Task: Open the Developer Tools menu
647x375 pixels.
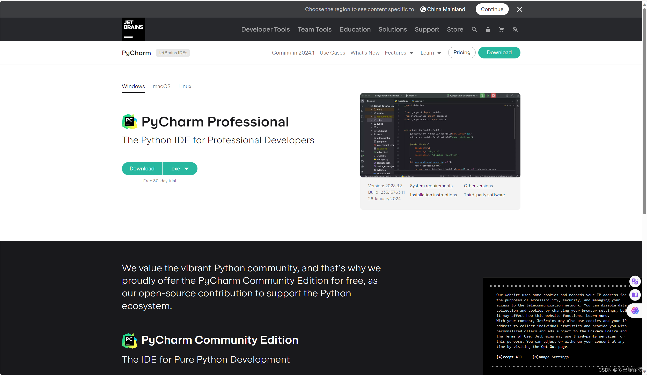Action: [266, 29]
